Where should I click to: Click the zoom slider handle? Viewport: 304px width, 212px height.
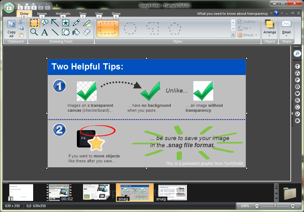[275, 206]
